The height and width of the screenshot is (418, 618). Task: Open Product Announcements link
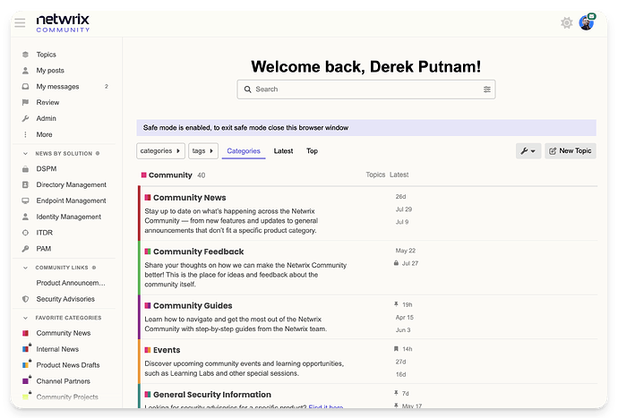71,283
